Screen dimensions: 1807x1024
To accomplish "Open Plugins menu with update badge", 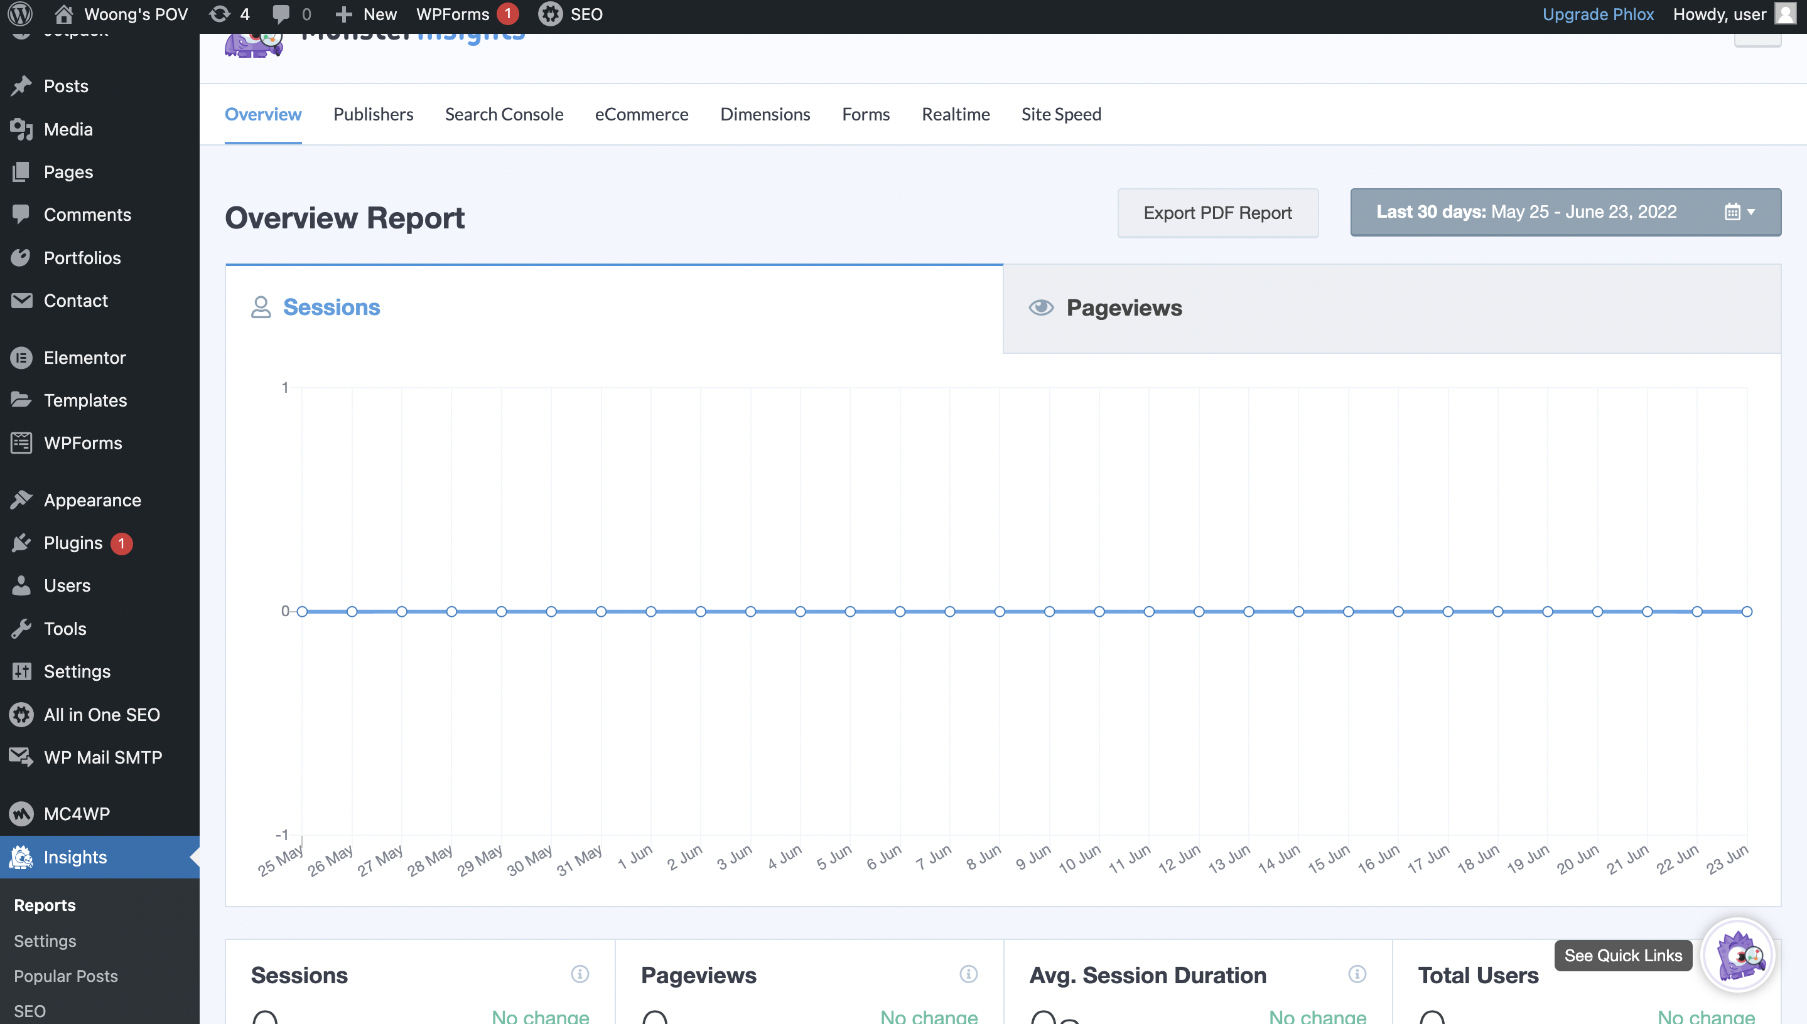I will [73, 543].
